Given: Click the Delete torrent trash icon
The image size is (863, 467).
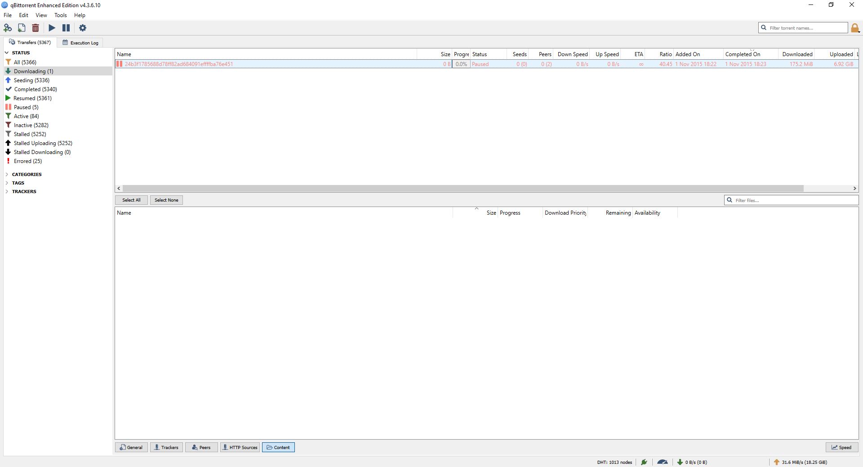Looking at the screenshot, I should 36,28.
